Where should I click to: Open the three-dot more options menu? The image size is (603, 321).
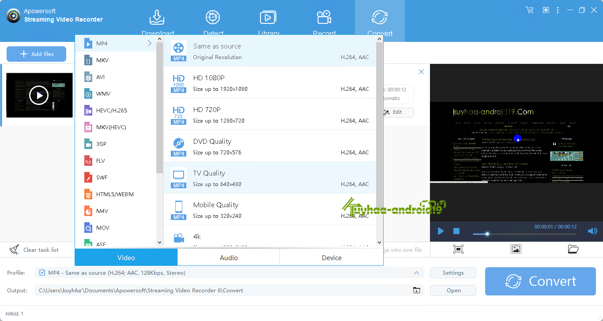coord(558,9)
